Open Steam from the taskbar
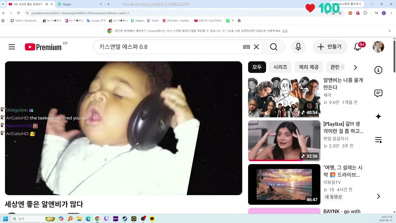Image resolution: width=396 pixels, height=223 pixels. click(x=125, y=219)
